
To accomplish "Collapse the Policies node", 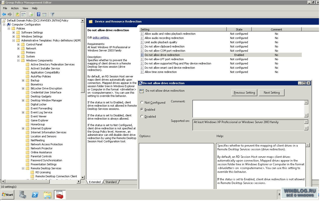I will pyautogui.click(x=9, y=28).
